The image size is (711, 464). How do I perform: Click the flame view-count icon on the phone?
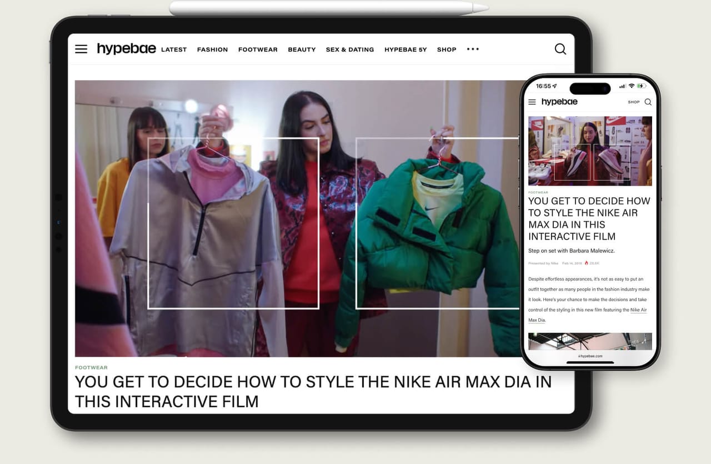coord(586,263)
